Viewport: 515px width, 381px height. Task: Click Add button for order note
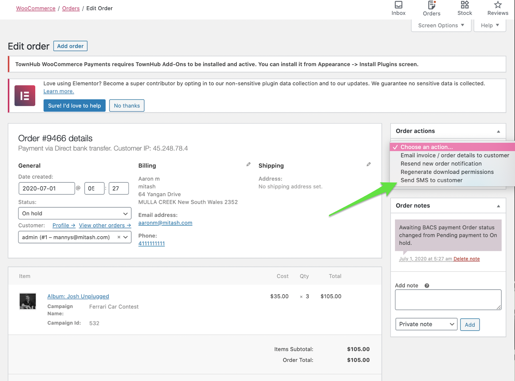click(470, 325)
